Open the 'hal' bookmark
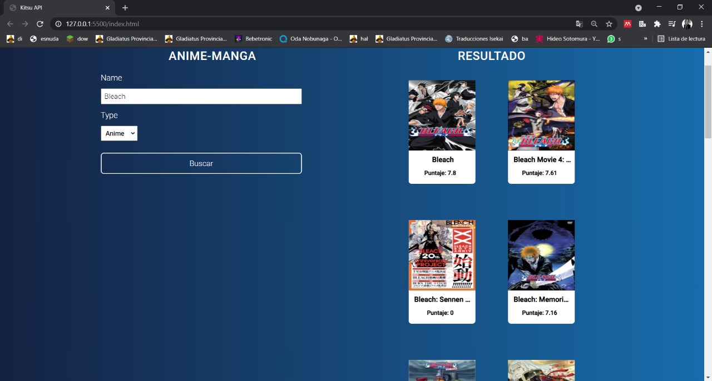The height and width of the screenshot is (381, 712). coord(359,39)
